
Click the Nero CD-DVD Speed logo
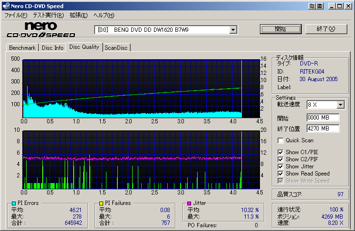[41, 29]
